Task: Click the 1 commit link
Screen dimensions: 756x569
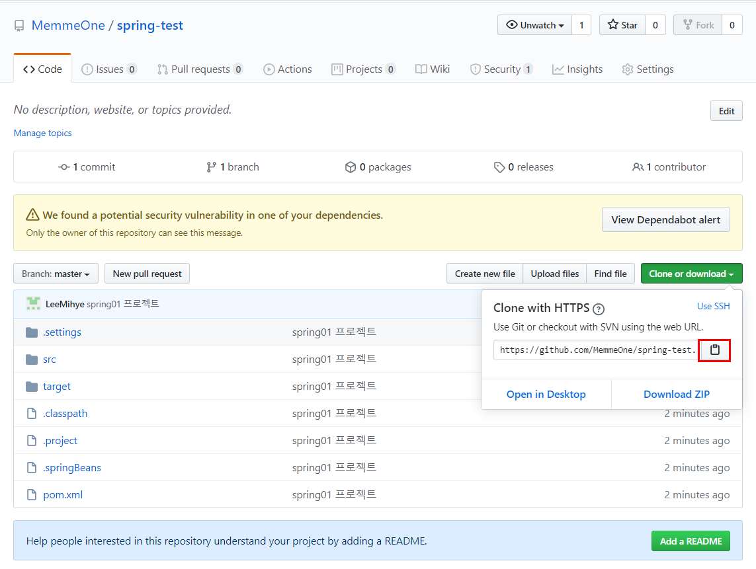Action: coord(87,167)
